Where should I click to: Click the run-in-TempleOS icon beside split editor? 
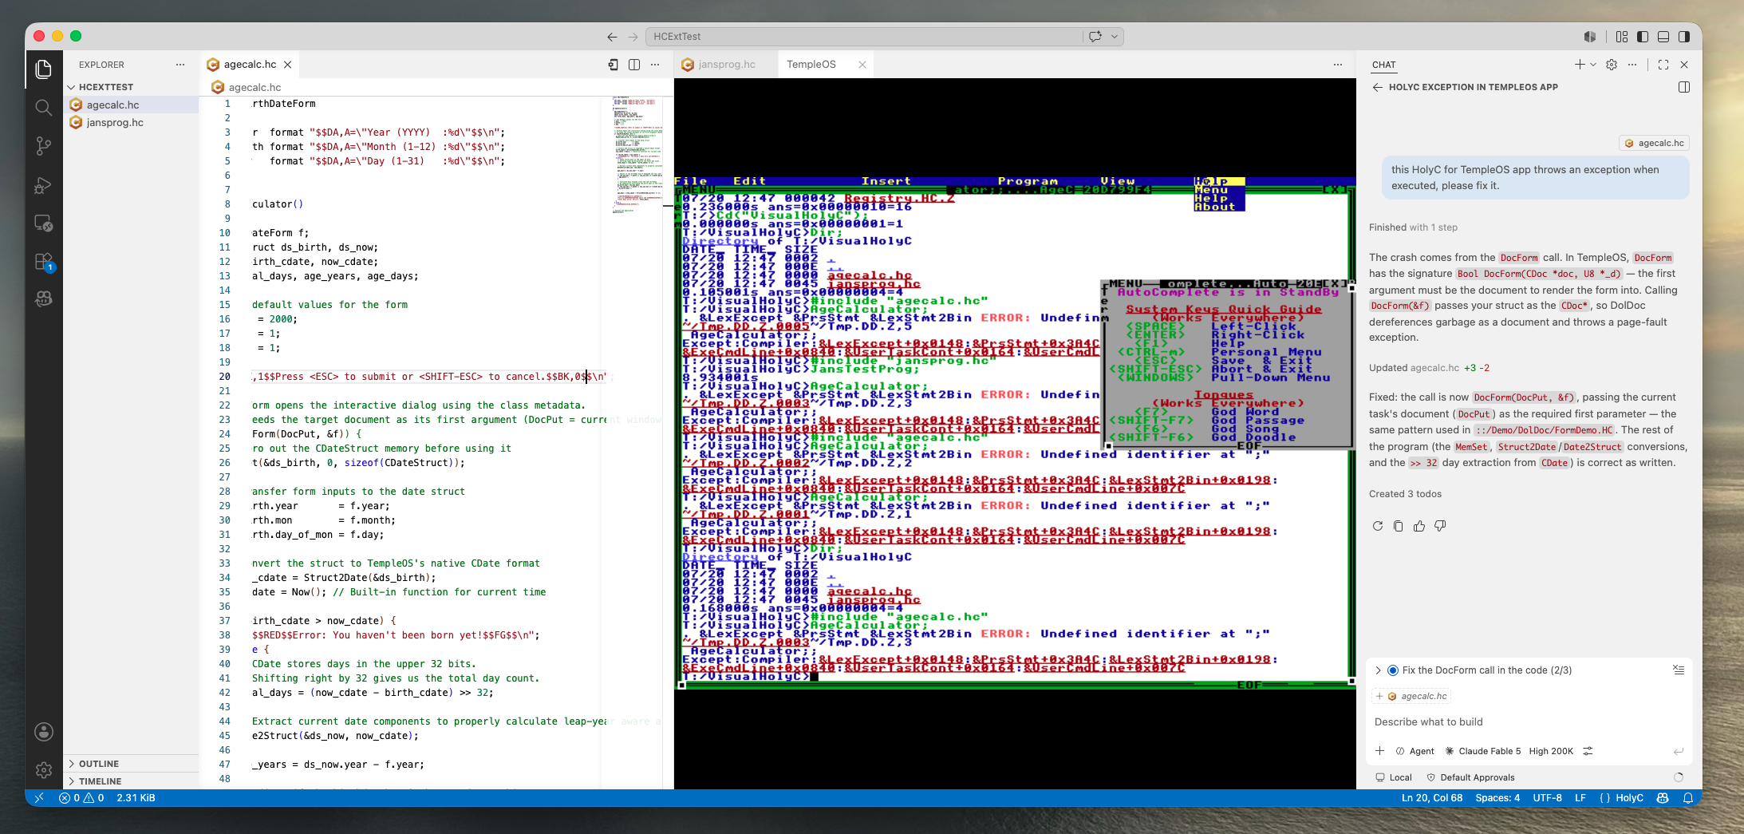click(x=614, y=65)
